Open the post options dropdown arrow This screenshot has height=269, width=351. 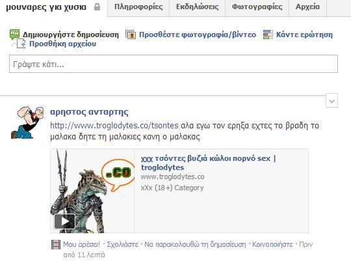[x=331, y=102]
